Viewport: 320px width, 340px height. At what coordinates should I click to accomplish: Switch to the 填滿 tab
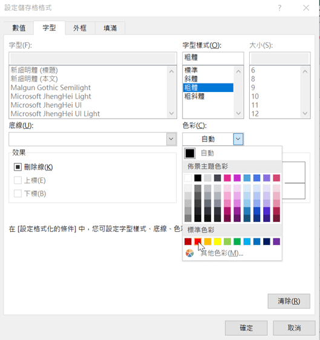tap(110, 28)
